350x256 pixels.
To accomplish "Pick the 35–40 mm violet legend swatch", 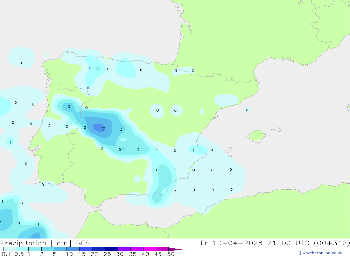I will (x=137, y=249).
